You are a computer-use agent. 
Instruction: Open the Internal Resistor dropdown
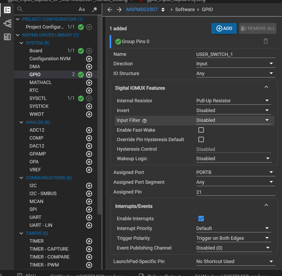[x=267, y=101]
